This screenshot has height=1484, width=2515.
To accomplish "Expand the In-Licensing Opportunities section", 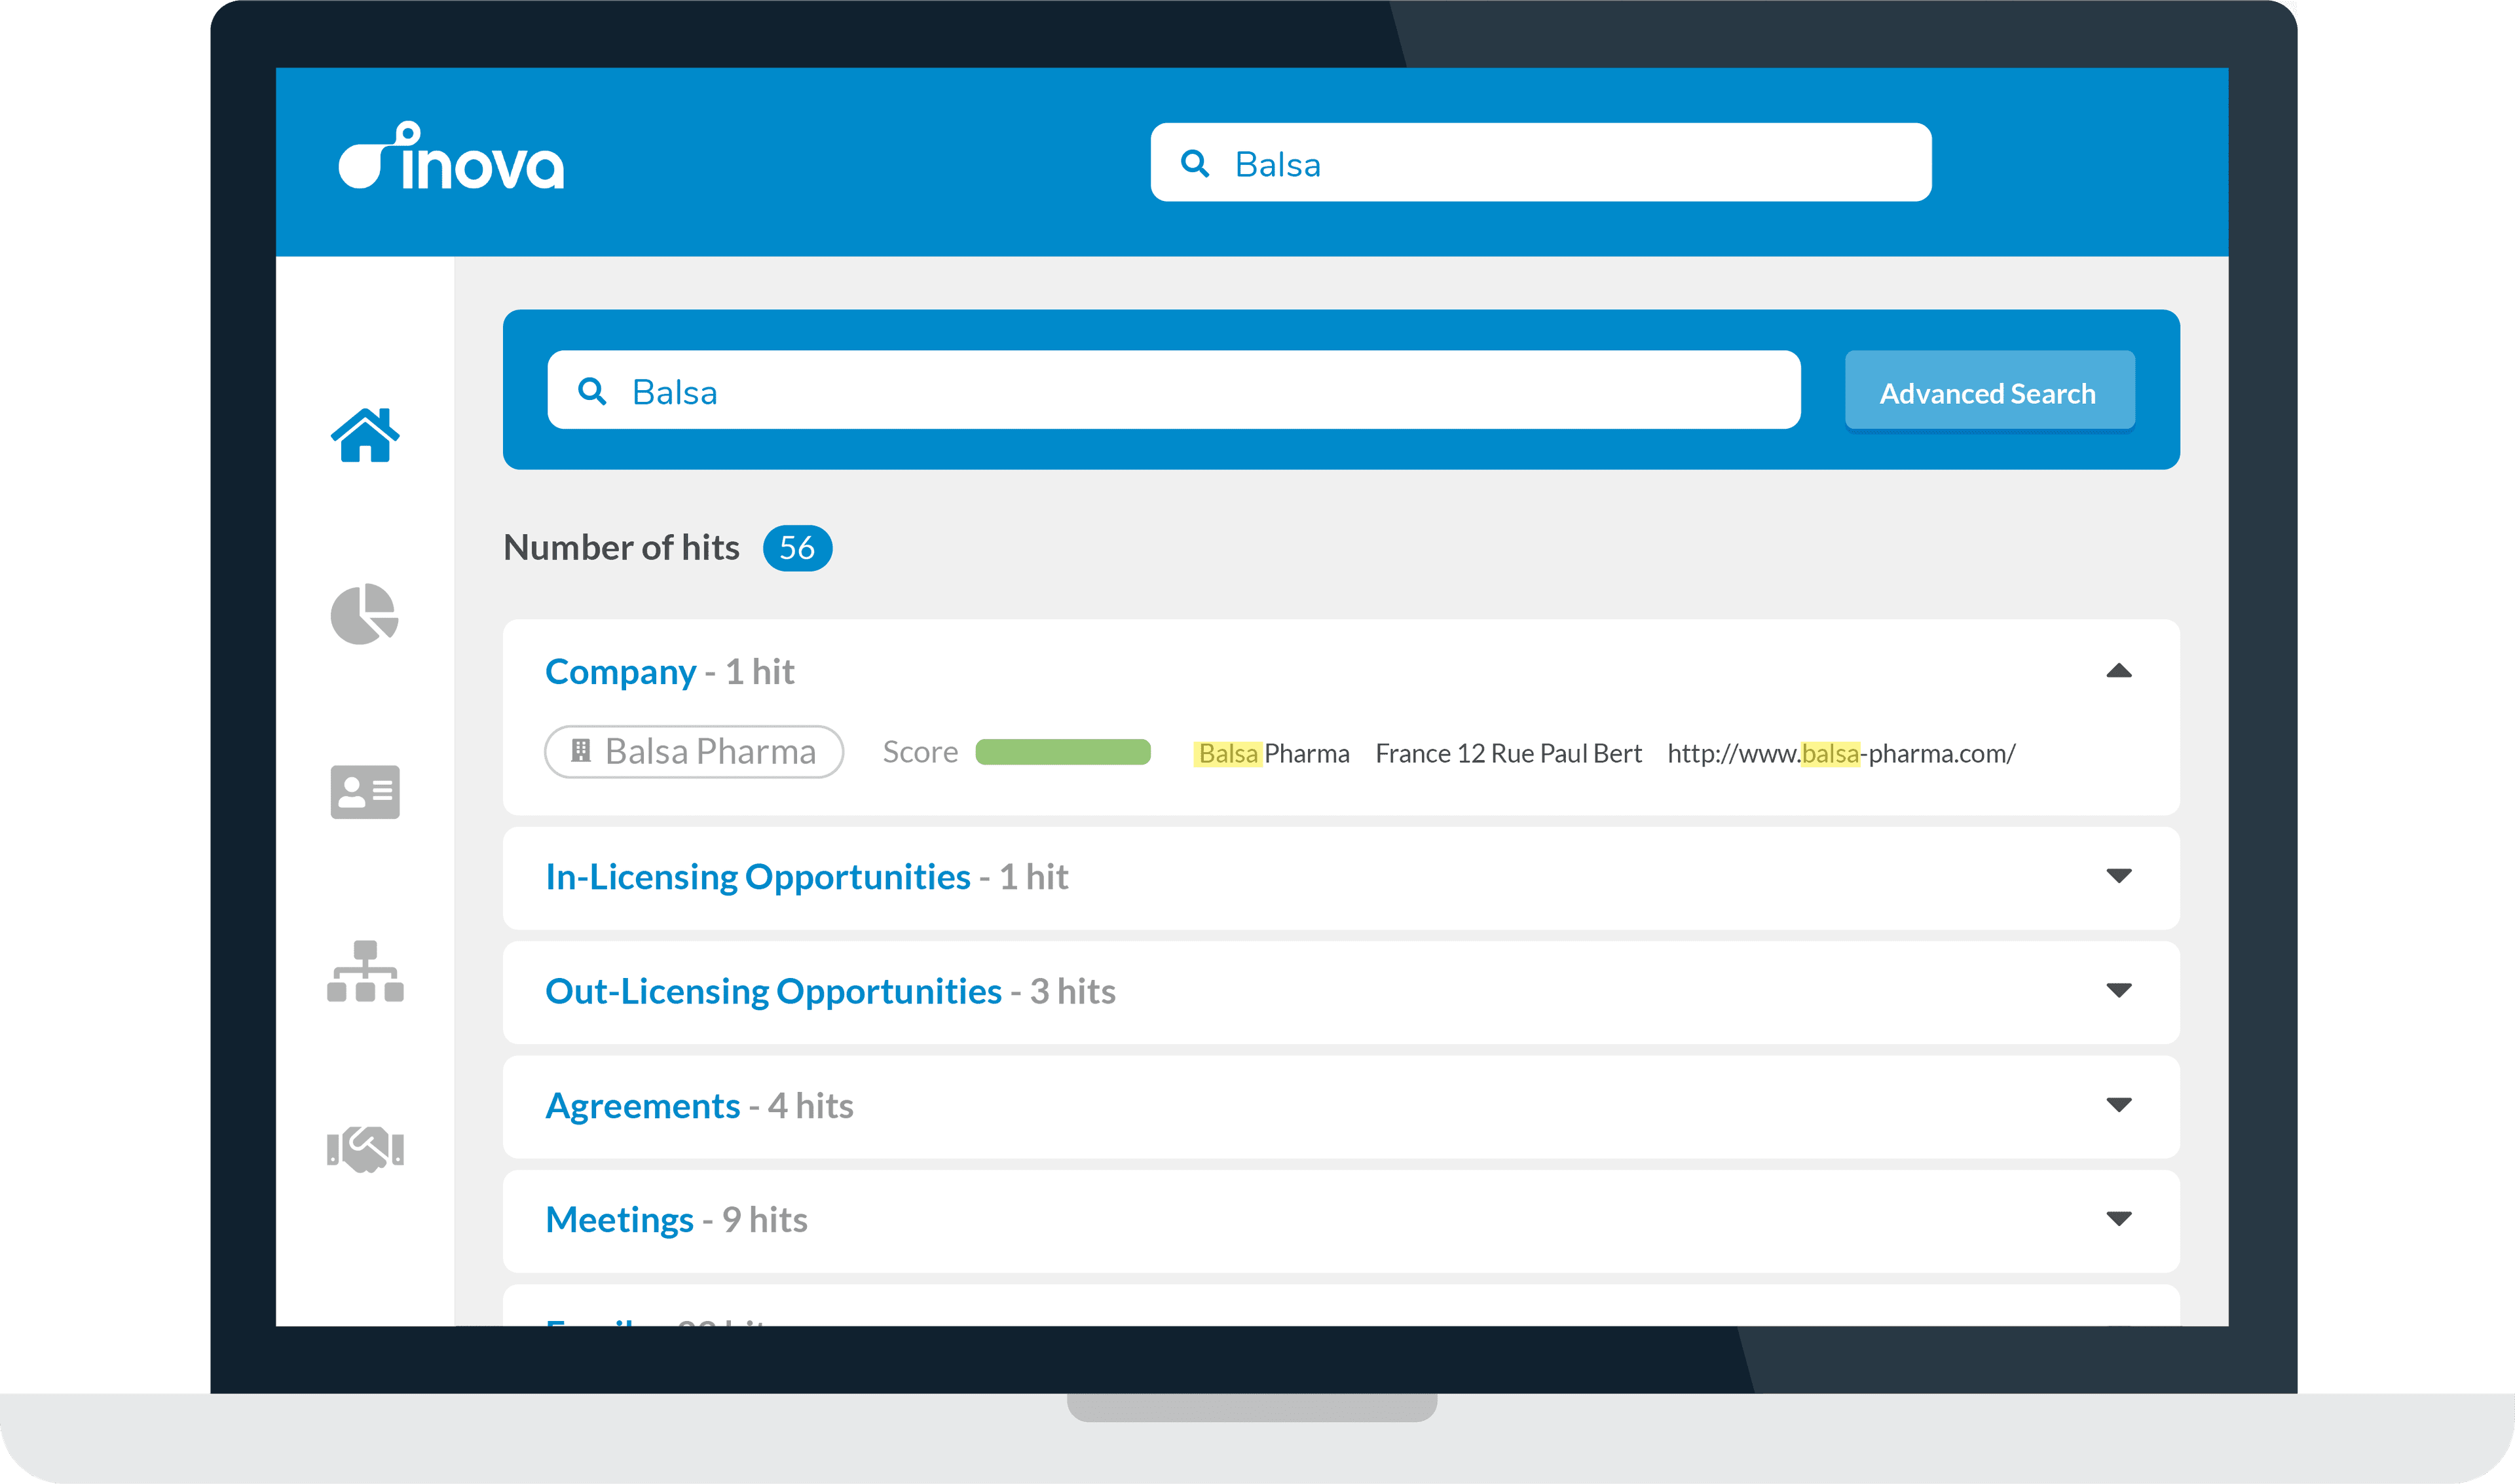I will [x=2120, y=877].
